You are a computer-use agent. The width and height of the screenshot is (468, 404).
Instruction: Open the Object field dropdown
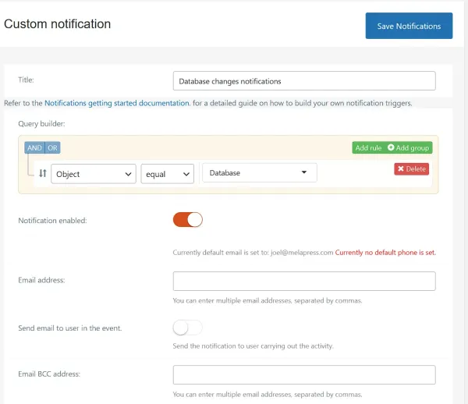[x=94, y=174]
